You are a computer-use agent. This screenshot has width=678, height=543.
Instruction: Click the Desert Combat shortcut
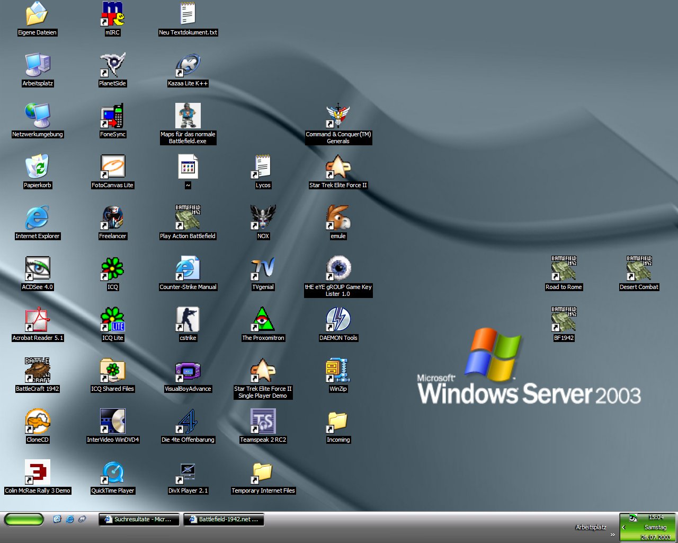tap(639, 269)
